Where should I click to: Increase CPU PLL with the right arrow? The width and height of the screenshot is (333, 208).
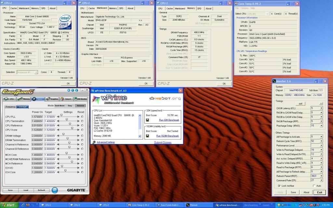78,117
